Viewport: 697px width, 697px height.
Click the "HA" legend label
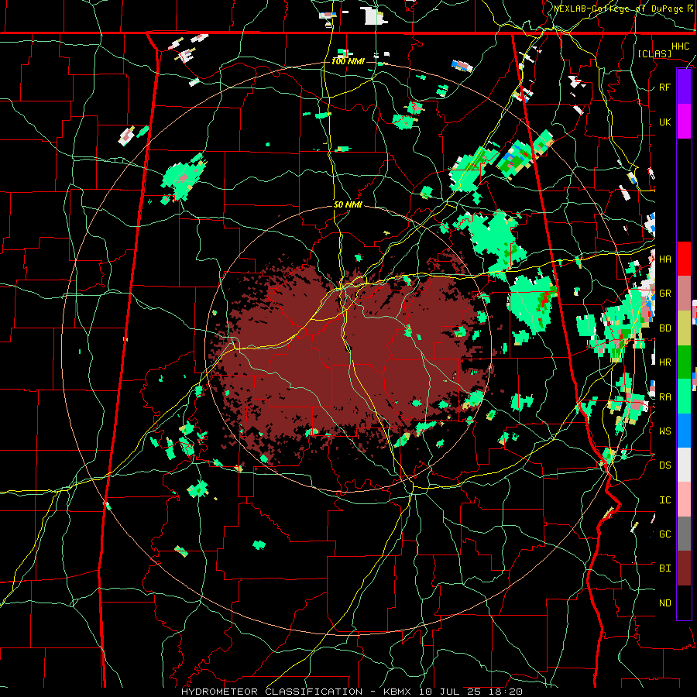point(664,259)
